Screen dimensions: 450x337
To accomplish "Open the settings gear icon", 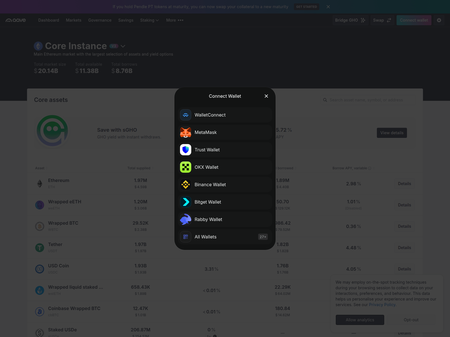I will click(439, 20).
